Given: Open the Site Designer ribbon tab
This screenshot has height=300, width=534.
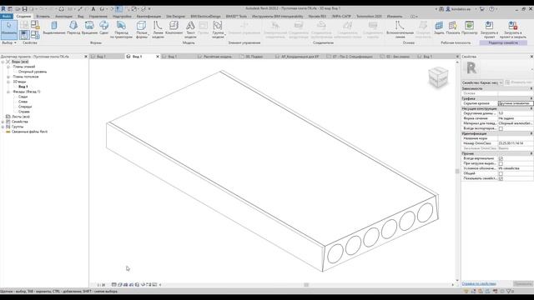Looking at the screenshot, I should [176, 17].
